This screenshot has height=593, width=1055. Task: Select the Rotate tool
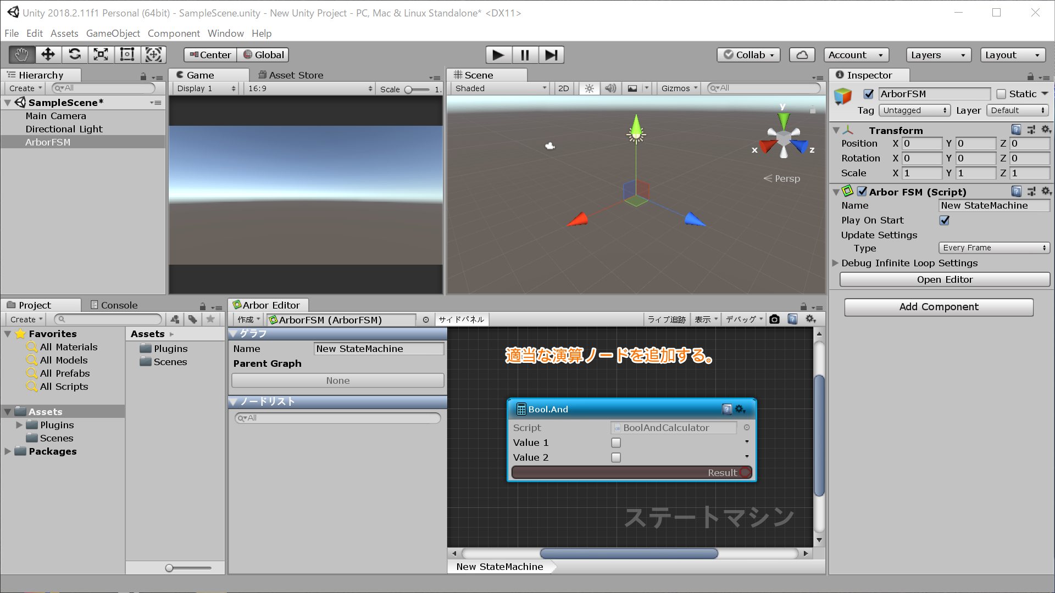(x=74, y=54)
